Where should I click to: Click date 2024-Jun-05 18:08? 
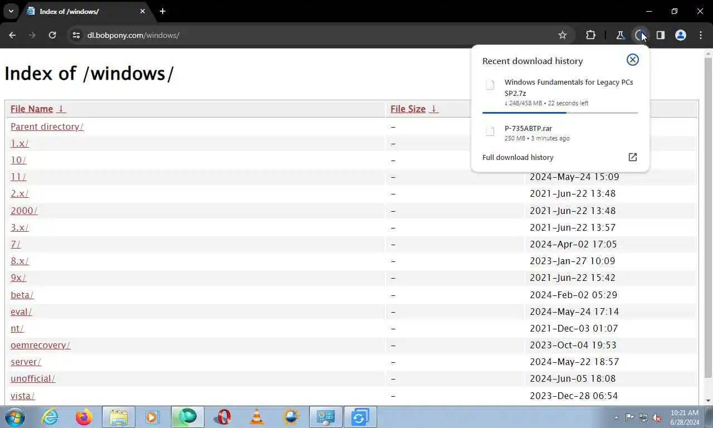coord(573,378)
